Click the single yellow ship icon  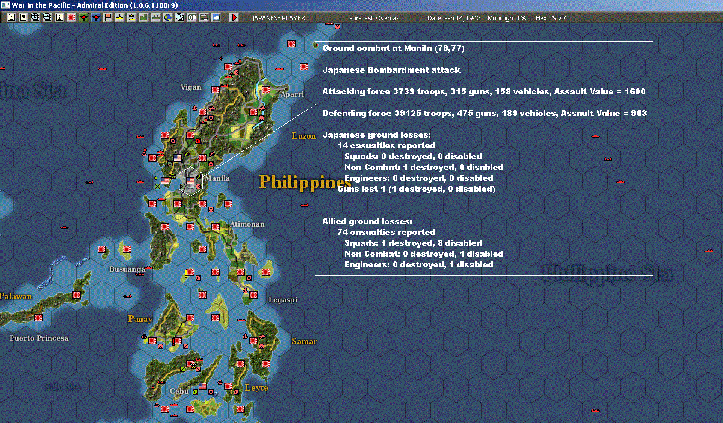coord(119,17)
